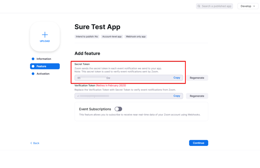Screen dimensions: 260x168
Task: Open the Develop dropdown menu
Action: pyautogui.click(x=248, y=6)
